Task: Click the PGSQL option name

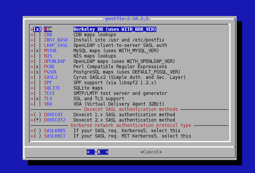Action: tap(51, 72)
